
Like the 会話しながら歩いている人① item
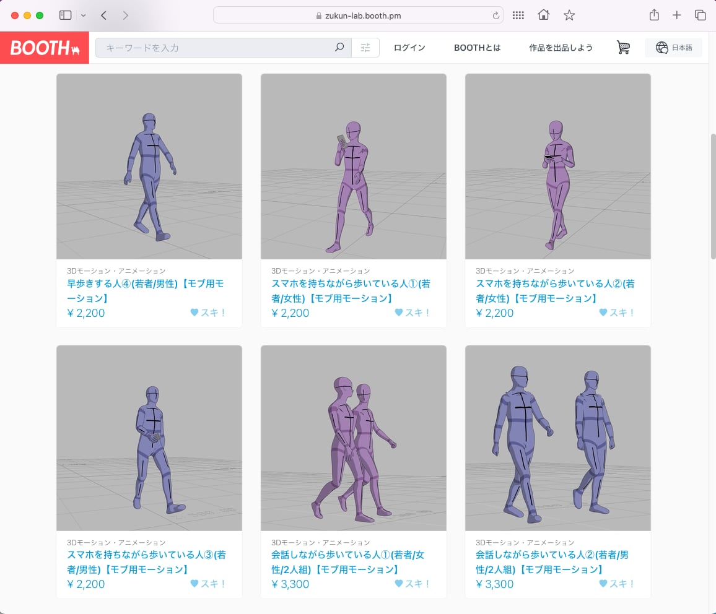pos(413,584)
